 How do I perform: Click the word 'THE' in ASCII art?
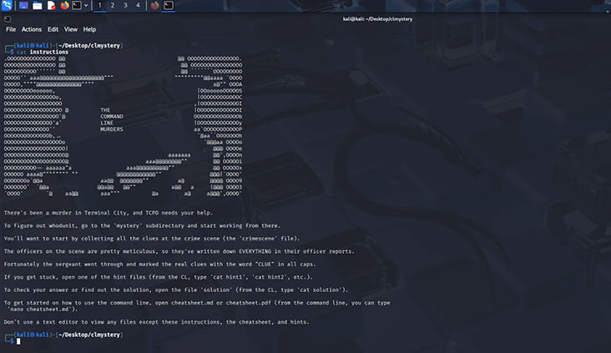[x=105, y=110]
